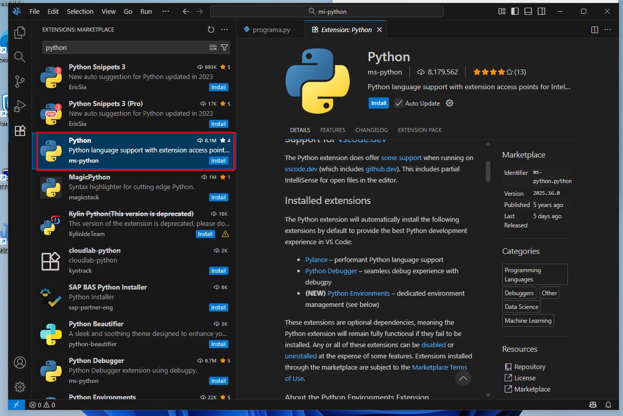Screen dimensions: 623x416
Task: Open the Explorer view in activity bar
Action: (x=20, y=33)
